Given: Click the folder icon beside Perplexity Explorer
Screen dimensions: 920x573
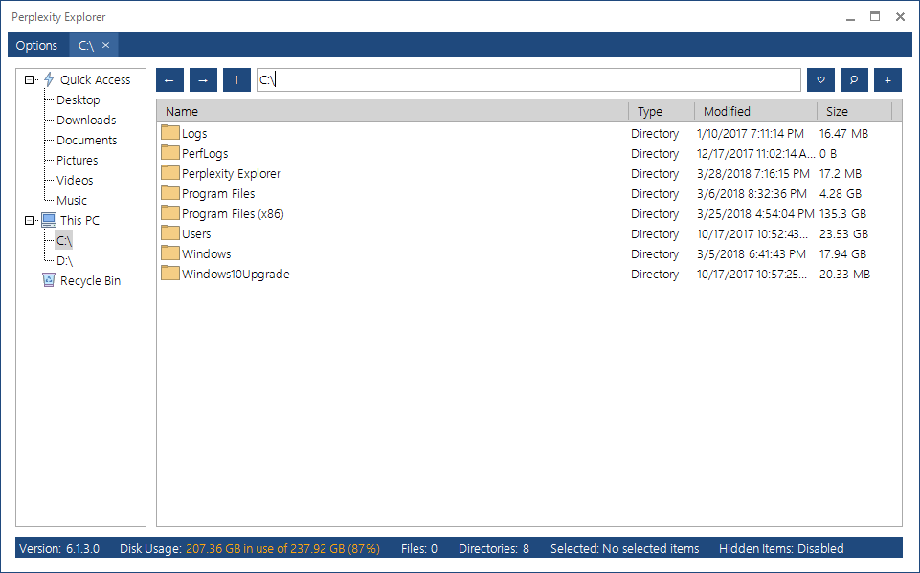Looking at the screenshot, I should [x=170, y=172].
